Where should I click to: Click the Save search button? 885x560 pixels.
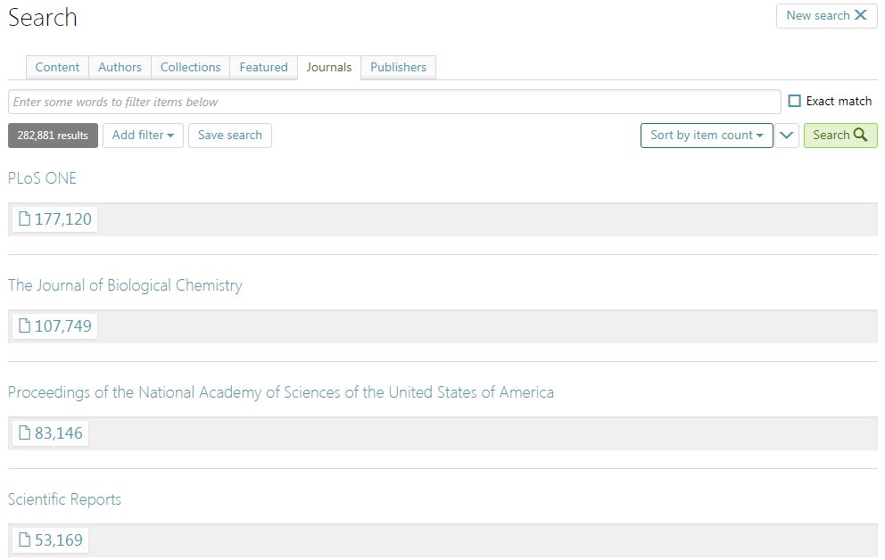point(229,136)
